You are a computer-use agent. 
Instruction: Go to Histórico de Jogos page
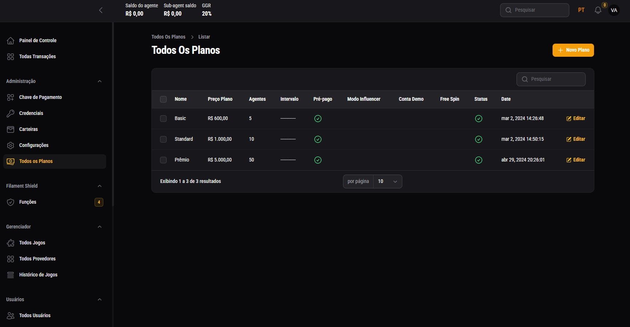coord(38,275)
